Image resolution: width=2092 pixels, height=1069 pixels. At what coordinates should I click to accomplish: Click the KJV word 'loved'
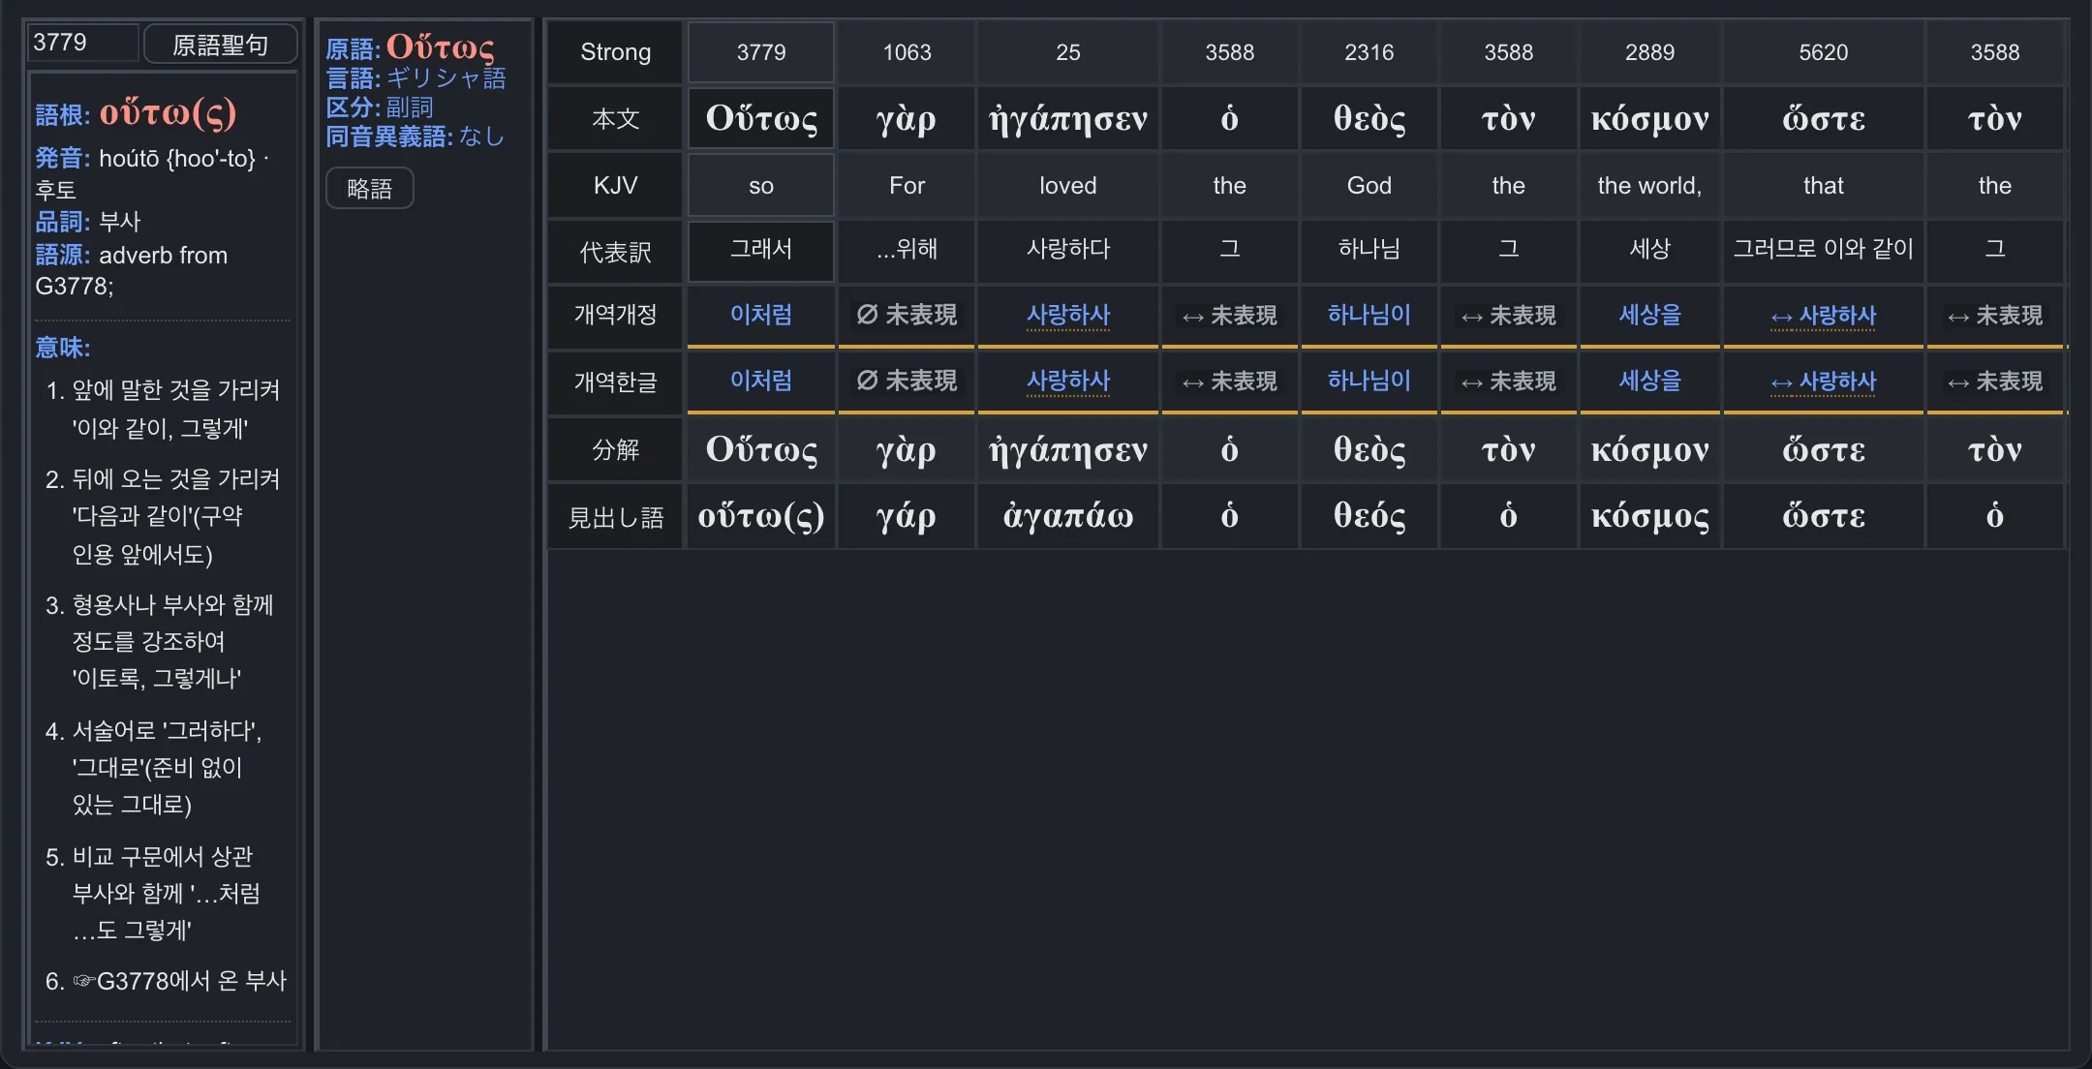click(1068, 185)
